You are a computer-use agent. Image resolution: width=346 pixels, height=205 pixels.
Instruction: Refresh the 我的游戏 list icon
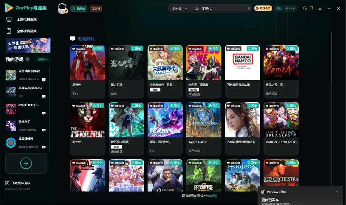(x=28, y=59)
